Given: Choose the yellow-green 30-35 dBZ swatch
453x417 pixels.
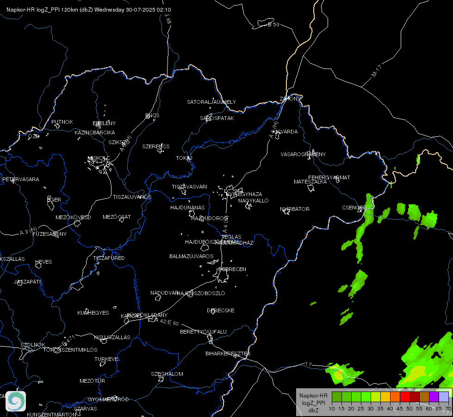Looking at the screenshot, I should 376,397.
